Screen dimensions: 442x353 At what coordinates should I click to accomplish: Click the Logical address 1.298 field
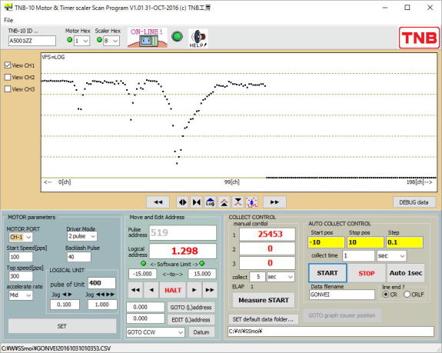tap(183, 251)
